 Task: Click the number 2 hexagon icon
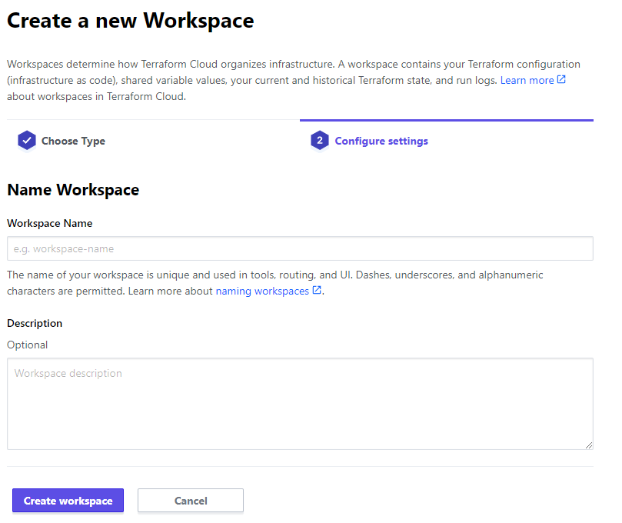pos(319,141)
